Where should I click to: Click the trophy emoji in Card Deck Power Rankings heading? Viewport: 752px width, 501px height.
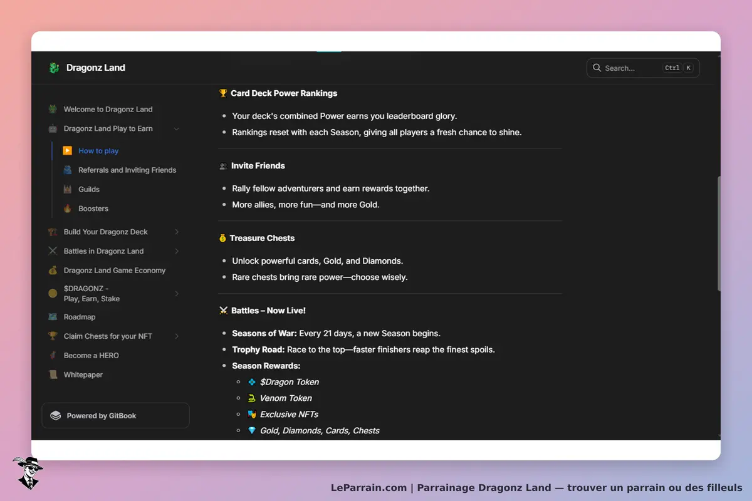tap(223, 93)
